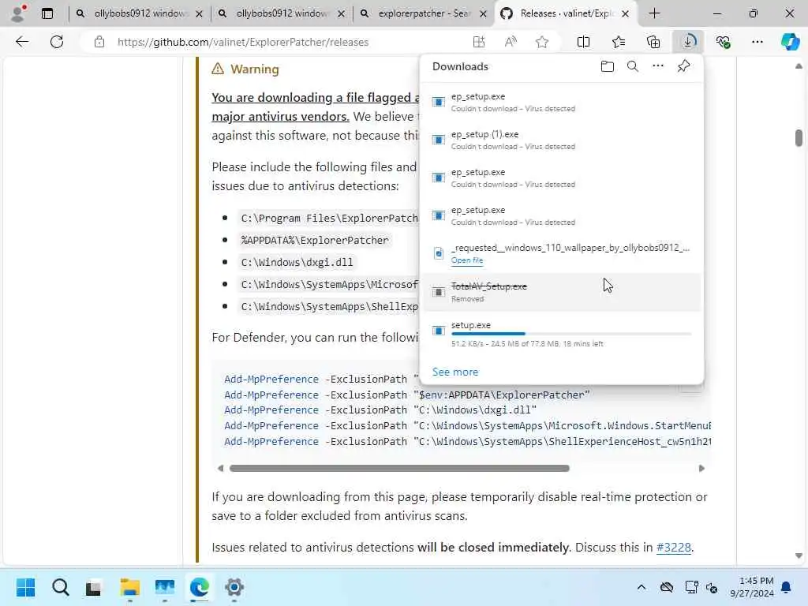This screenshot has height=606, width=808.
Task: Close the Releases valinet tab
Action: point(625,14)
